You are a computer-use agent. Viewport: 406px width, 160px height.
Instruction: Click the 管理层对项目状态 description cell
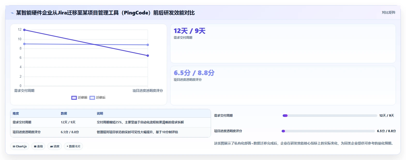click(137, 132)
